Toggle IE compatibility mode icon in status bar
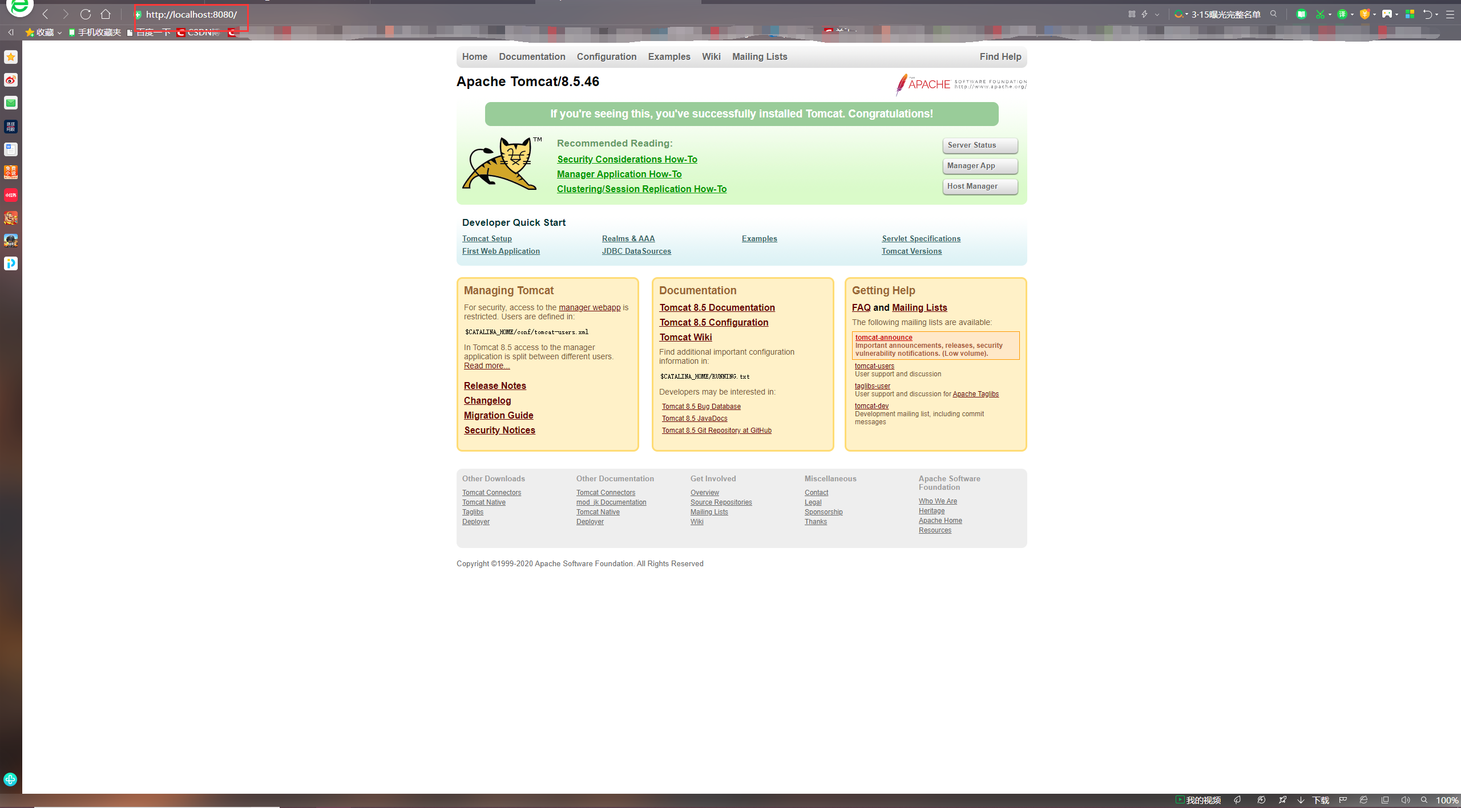Screen dimensions: 1461x808 pyautogui.click(x=1363, y=800)
